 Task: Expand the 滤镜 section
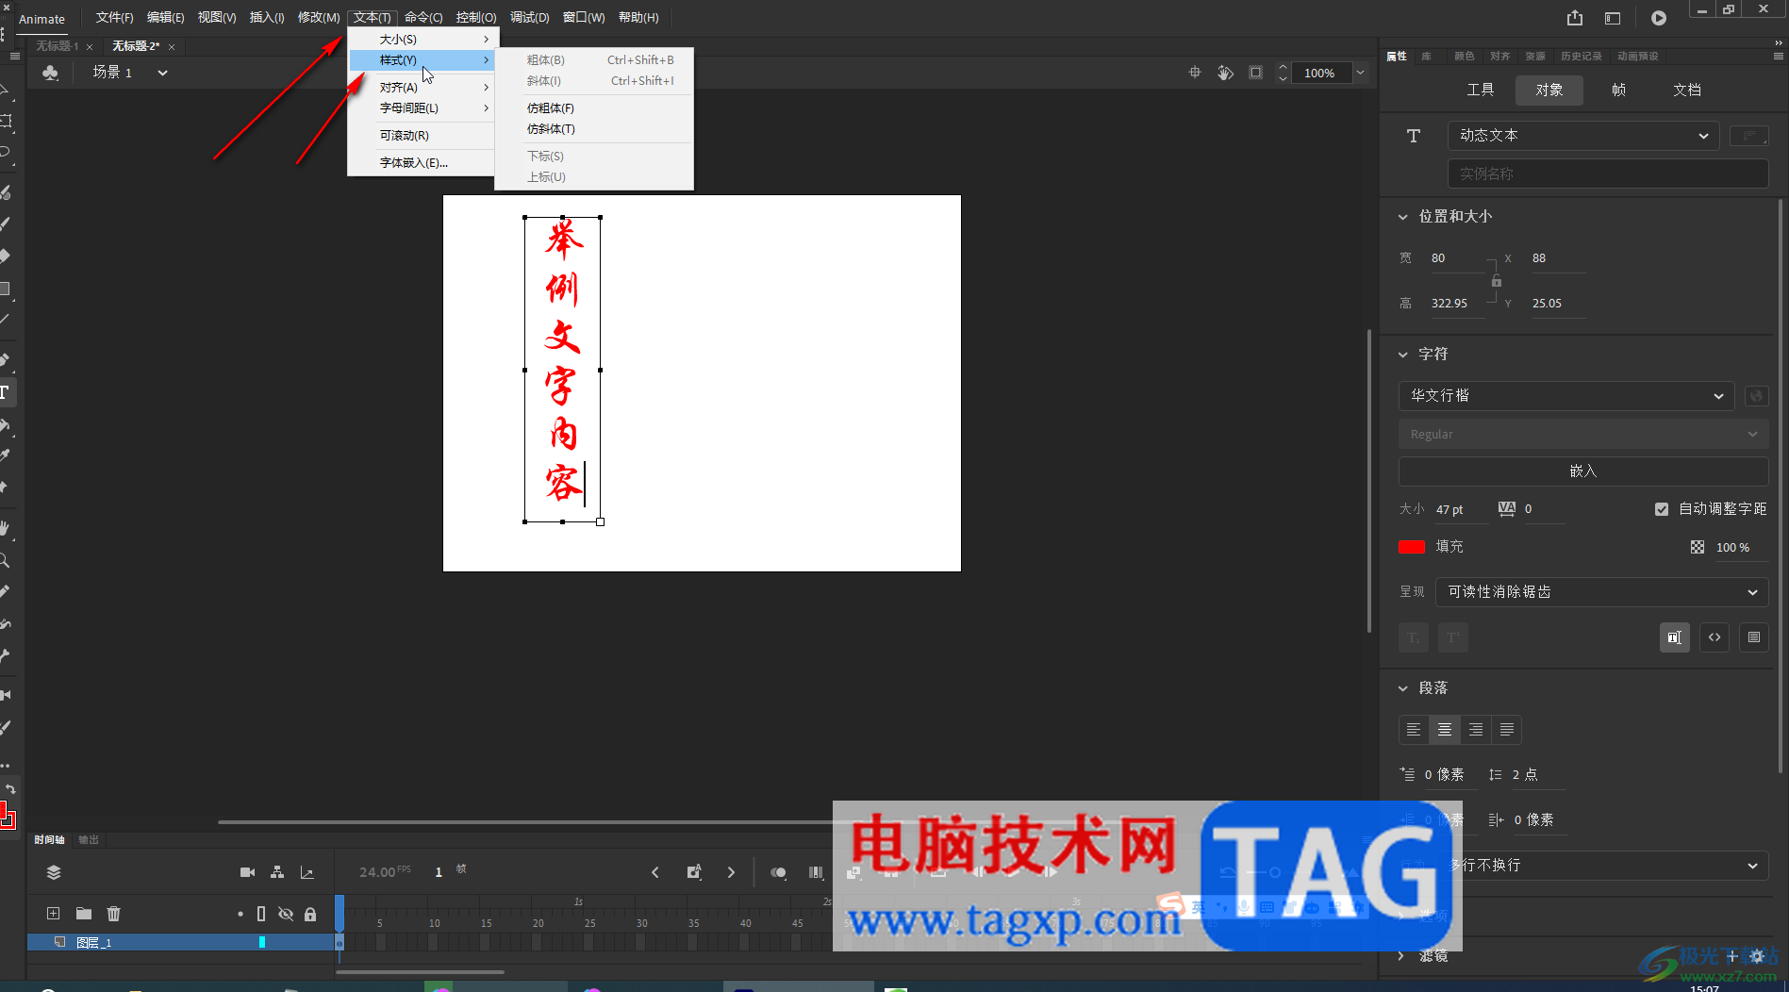tap(1403, 956)
